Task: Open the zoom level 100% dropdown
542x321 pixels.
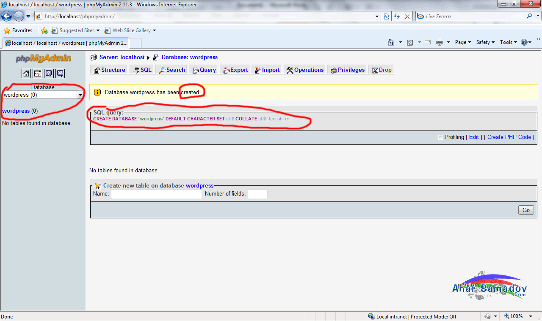Action: click(x=532, y=316)
